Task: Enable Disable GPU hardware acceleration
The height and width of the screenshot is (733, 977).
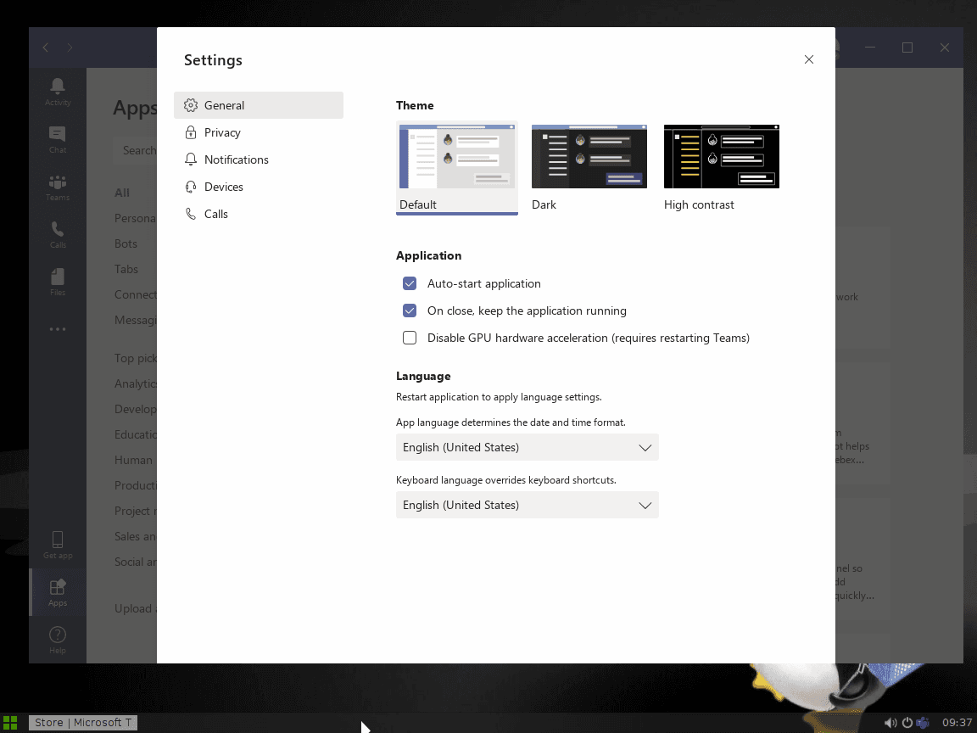Action: pos(410,338)
